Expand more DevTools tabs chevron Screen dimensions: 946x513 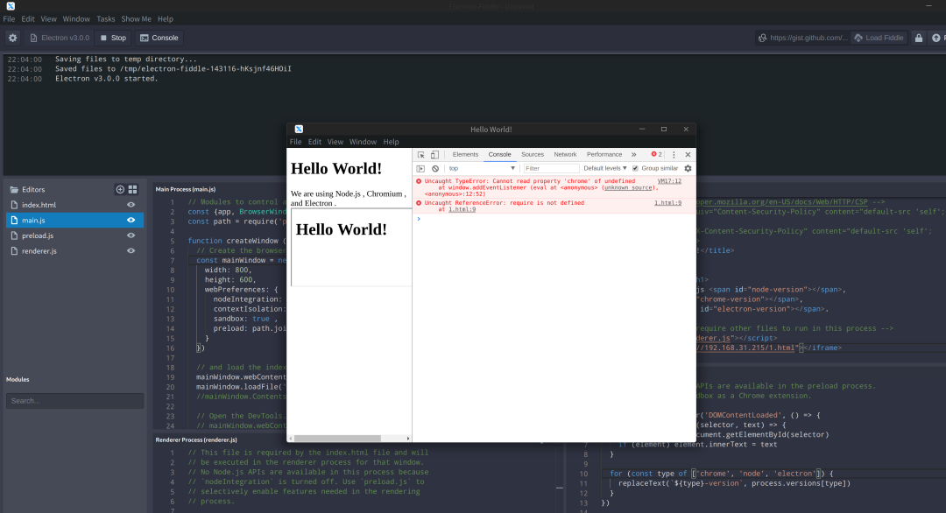pos(633,155)
